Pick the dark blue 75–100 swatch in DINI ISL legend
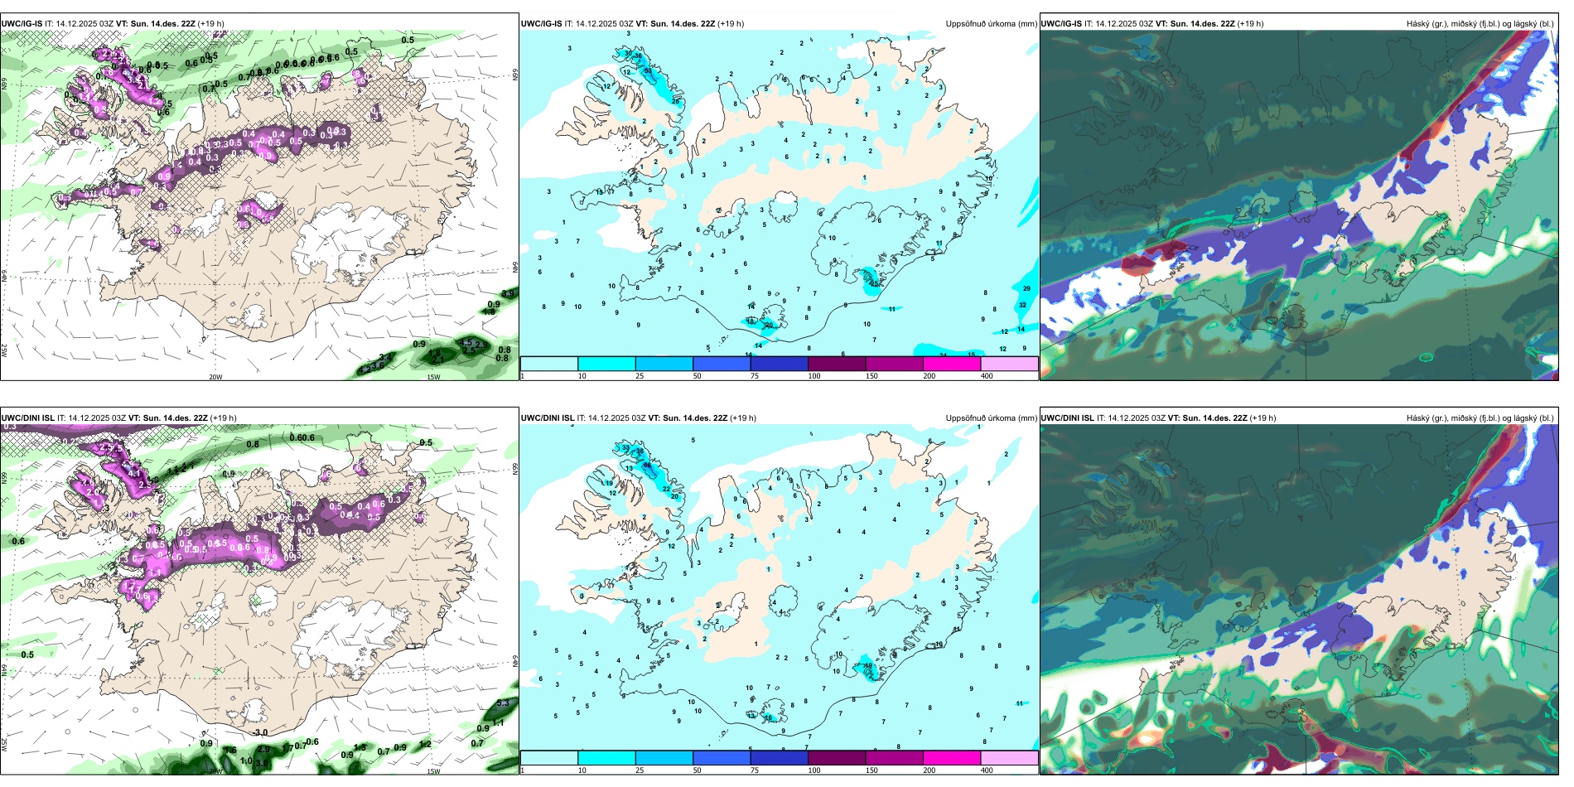This screenshot has width=1574, height=787. 780,758
